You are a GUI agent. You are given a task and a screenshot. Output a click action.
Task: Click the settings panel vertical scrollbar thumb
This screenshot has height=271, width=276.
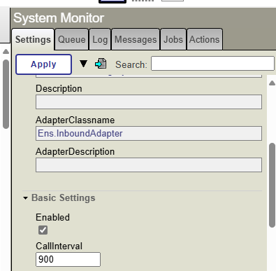(272, 185)
